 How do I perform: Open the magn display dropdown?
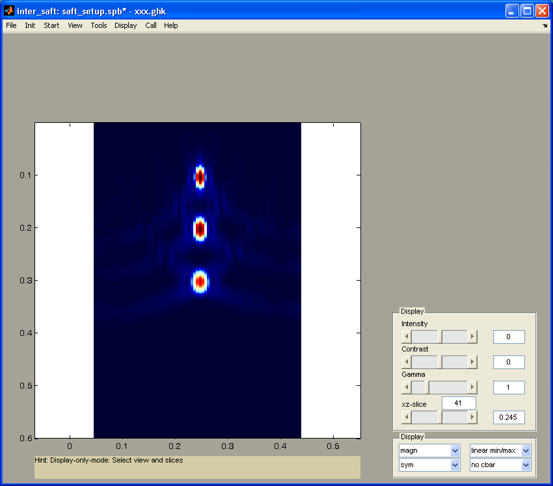click(429, 450)
